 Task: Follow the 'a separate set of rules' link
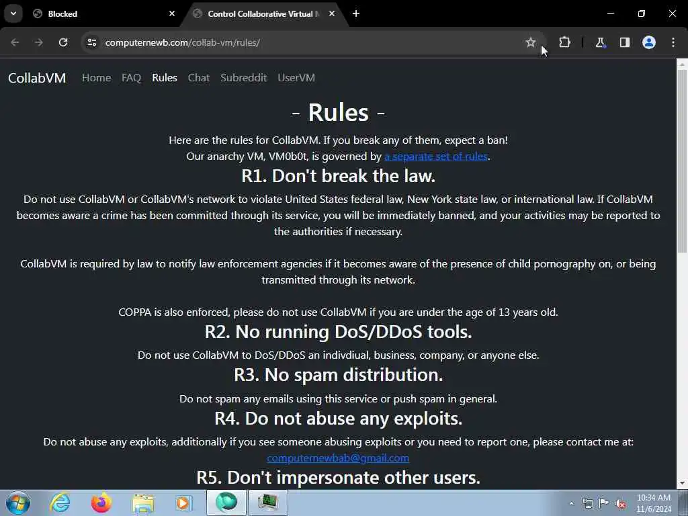[435, 156]
